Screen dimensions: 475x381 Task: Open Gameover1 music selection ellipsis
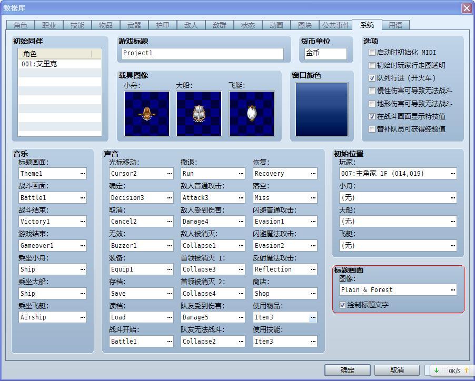pos(82,246)
